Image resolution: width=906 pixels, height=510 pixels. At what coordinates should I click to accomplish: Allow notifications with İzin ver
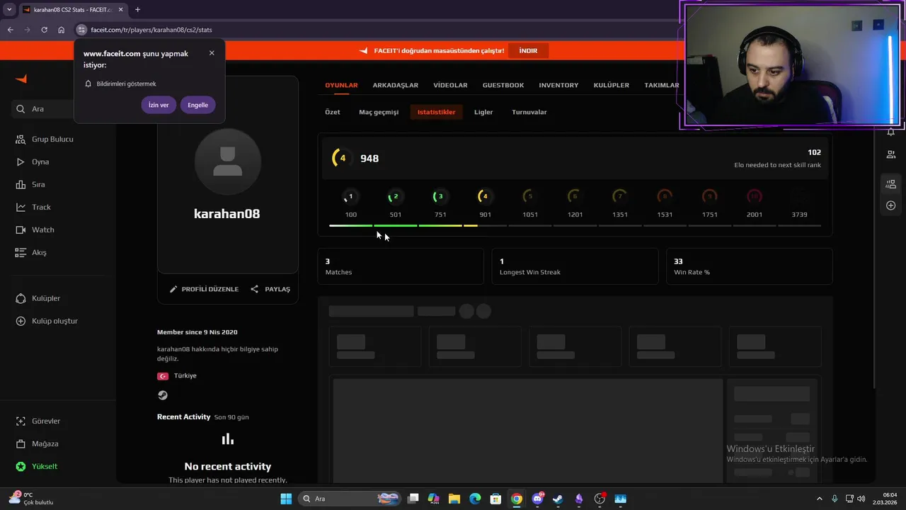(159, 105)
